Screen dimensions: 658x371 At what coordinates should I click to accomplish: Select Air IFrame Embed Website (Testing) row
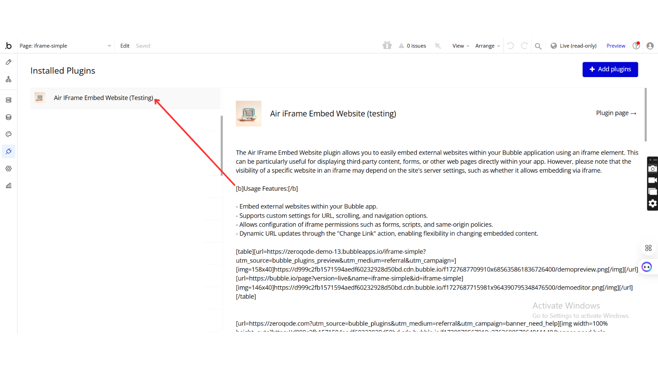126,98
